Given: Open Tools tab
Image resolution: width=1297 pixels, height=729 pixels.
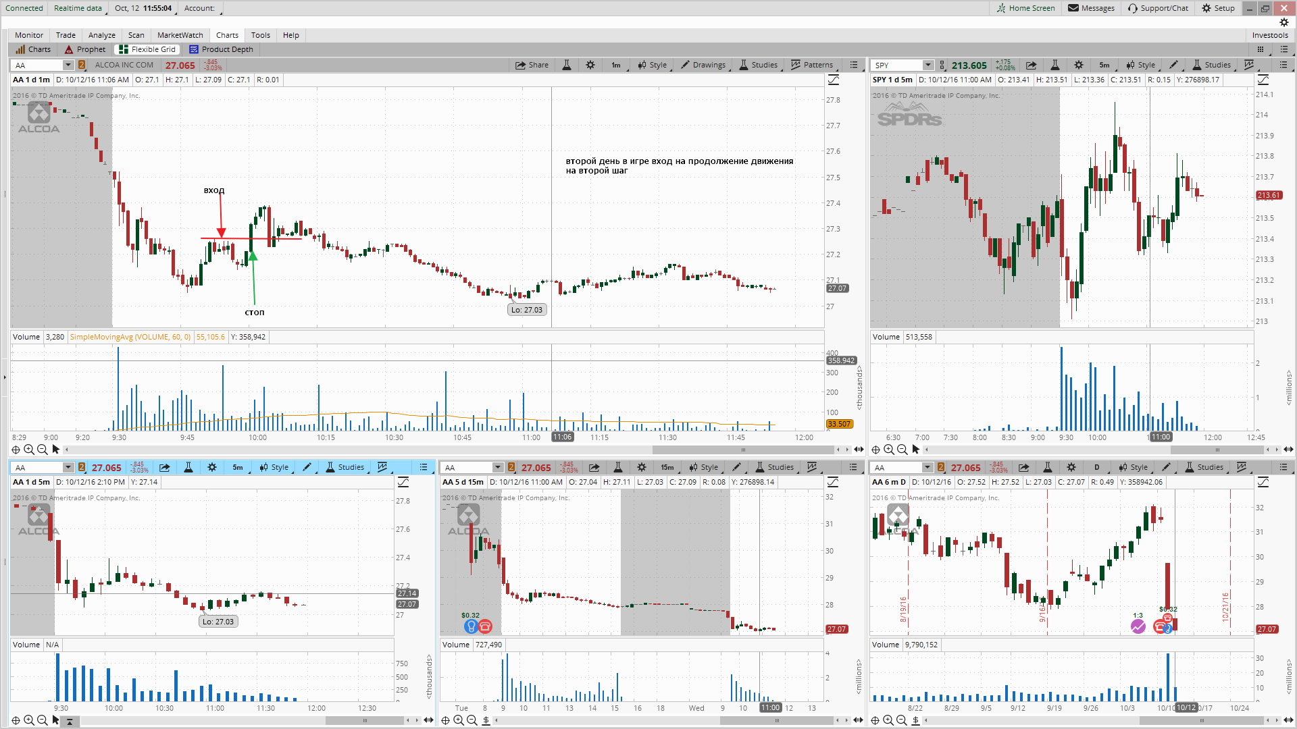Looking at the screenshot, I should pos(261,35).
